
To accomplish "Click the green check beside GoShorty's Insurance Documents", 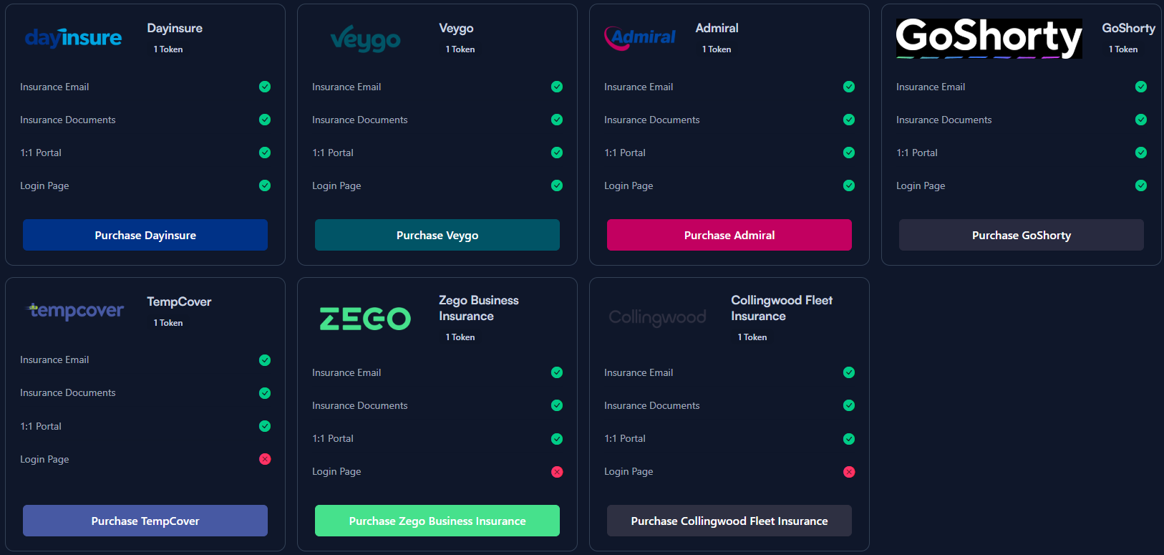I will [1141, 120].
